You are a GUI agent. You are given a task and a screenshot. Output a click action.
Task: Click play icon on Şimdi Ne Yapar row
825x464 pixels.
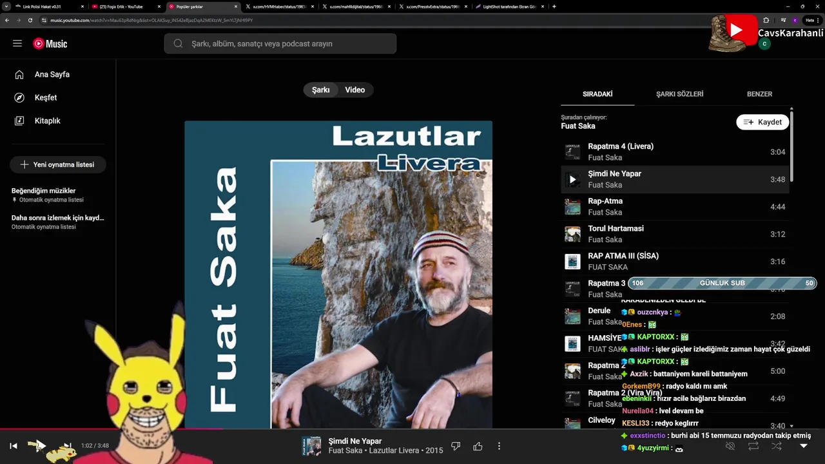click(x=572, y=180)
